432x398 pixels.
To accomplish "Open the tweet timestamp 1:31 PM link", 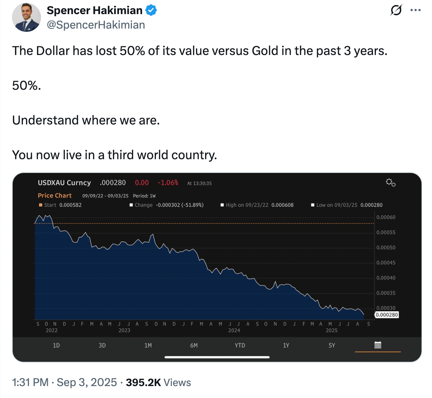I will 30,382.
